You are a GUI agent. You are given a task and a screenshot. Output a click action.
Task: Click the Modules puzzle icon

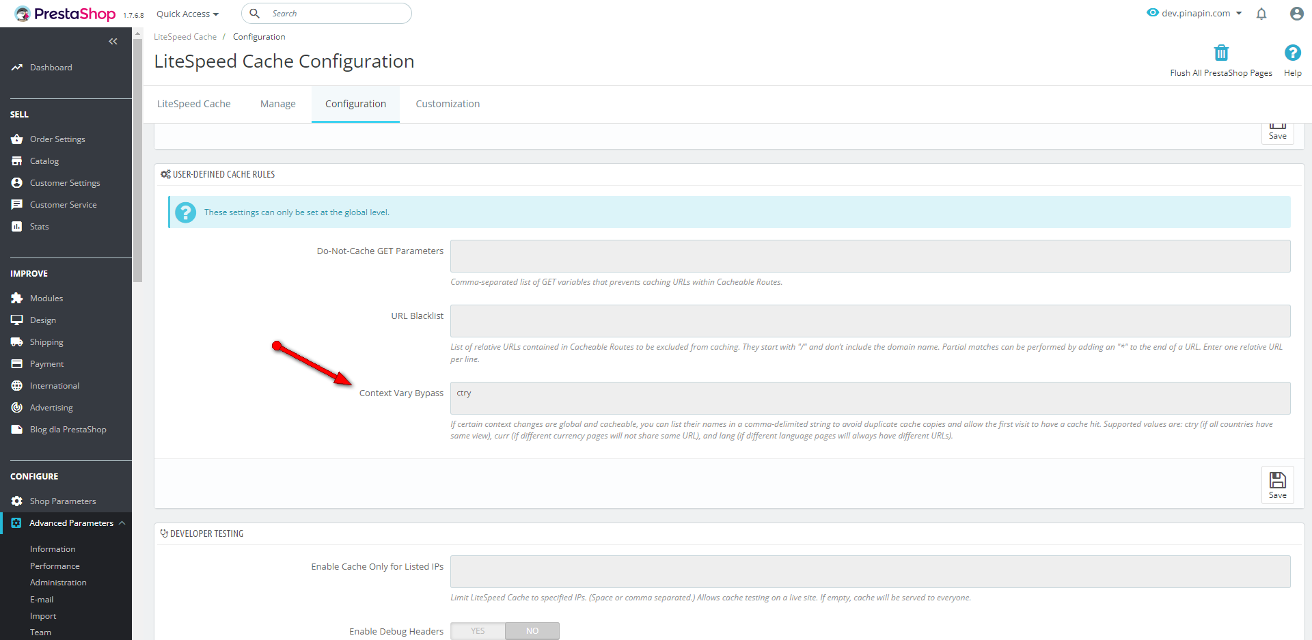point(17,298)
